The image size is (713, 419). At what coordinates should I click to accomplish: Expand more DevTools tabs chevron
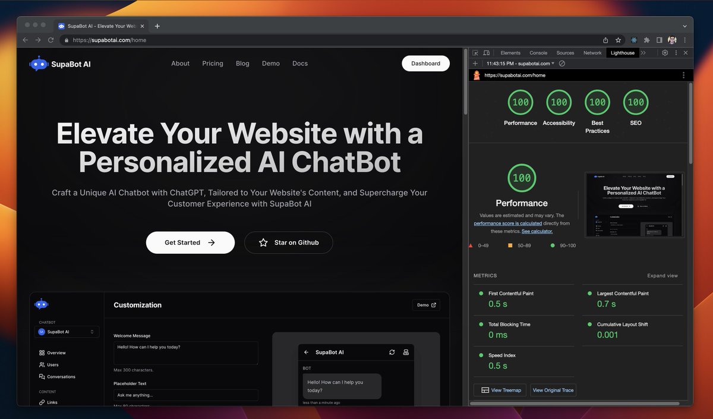pos(643,53)
